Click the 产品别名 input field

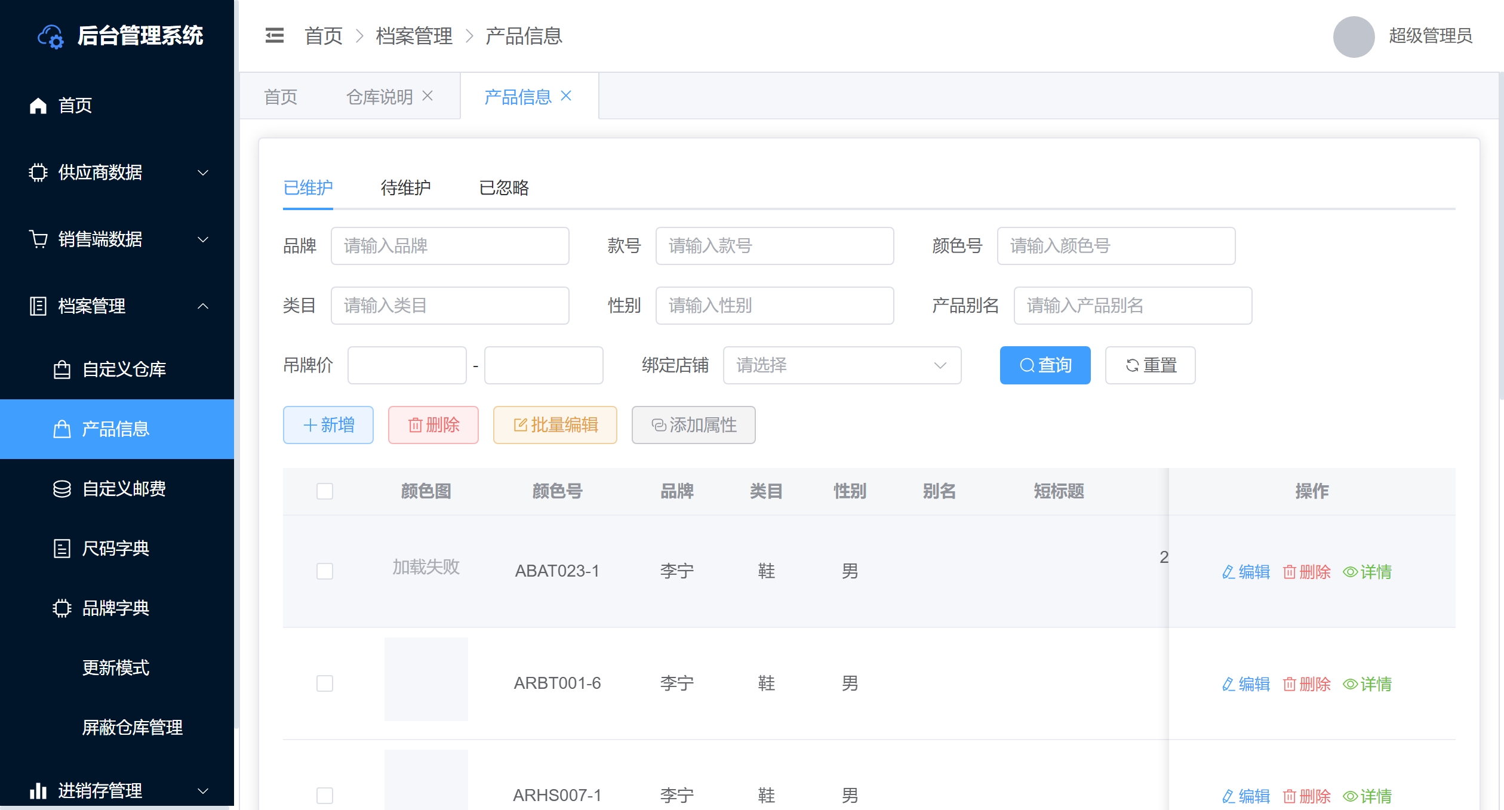tap(1133, 306)
